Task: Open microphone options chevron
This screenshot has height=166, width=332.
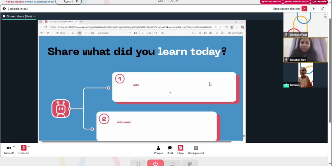Action: coord(29,146)
